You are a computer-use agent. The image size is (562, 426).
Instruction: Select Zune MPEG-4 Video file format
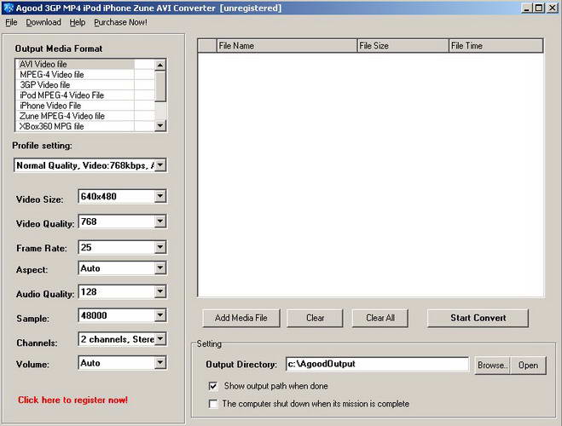(x=75, y=116)
